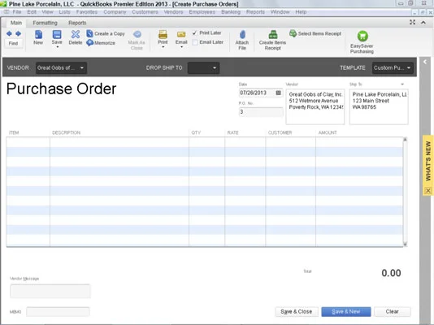Click Mark As Closed icon

137,34
